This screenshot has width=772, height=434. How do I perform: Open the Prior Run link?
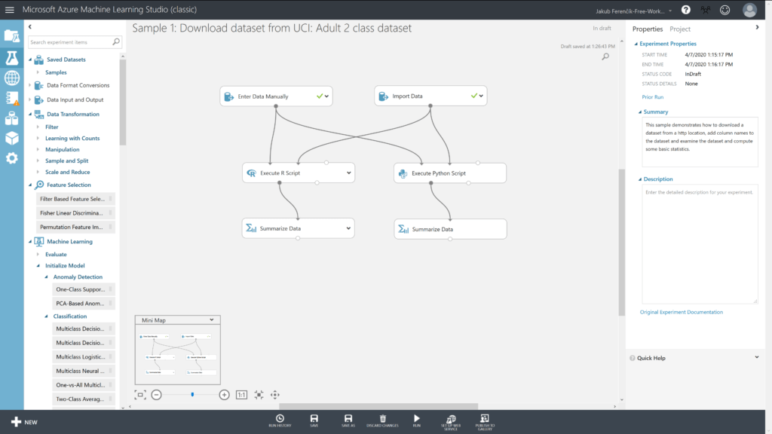tap(652, 97)
